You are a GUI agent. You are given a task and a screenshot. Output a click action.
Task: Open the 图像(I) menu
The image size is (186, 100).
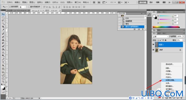pos(25,2)
